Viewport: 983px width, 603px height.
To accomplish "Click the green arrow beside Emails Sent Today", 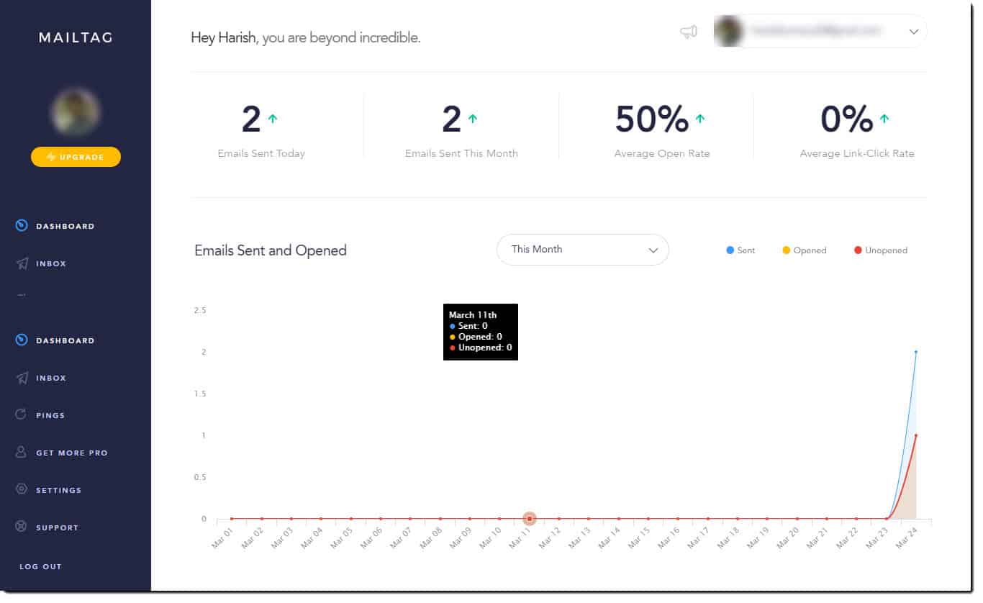I will (272, 119).
